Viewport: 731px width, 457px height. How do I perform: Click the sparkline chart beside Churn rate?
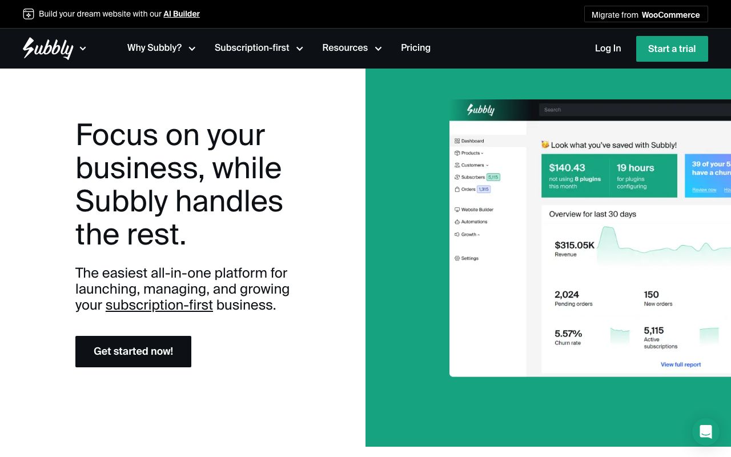click(x=620, y=336)
